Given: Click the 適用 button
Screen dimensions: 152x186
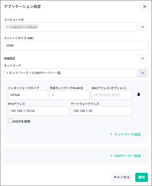Looking at the screenshot, I should (x=142, y=177).
